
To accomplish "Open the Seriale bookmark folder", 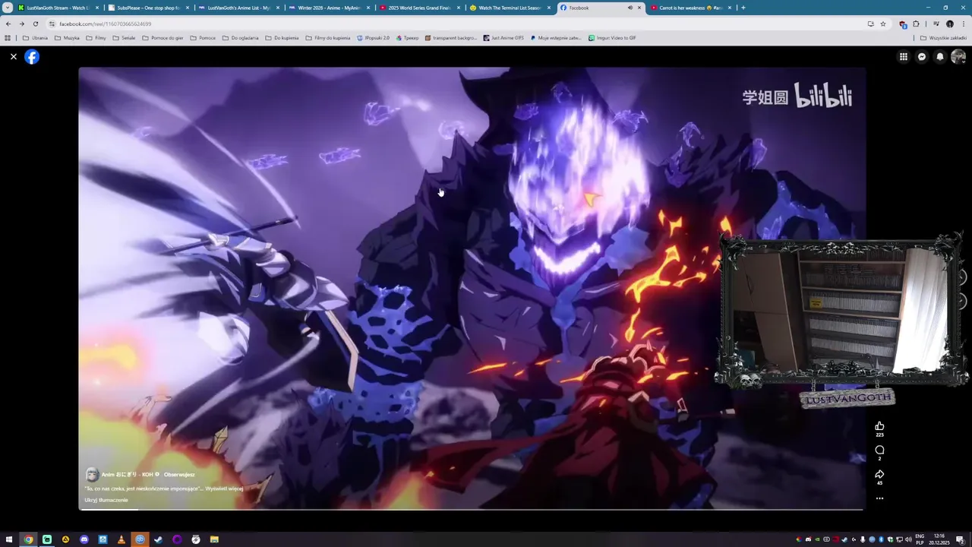I will click(124, 37).
